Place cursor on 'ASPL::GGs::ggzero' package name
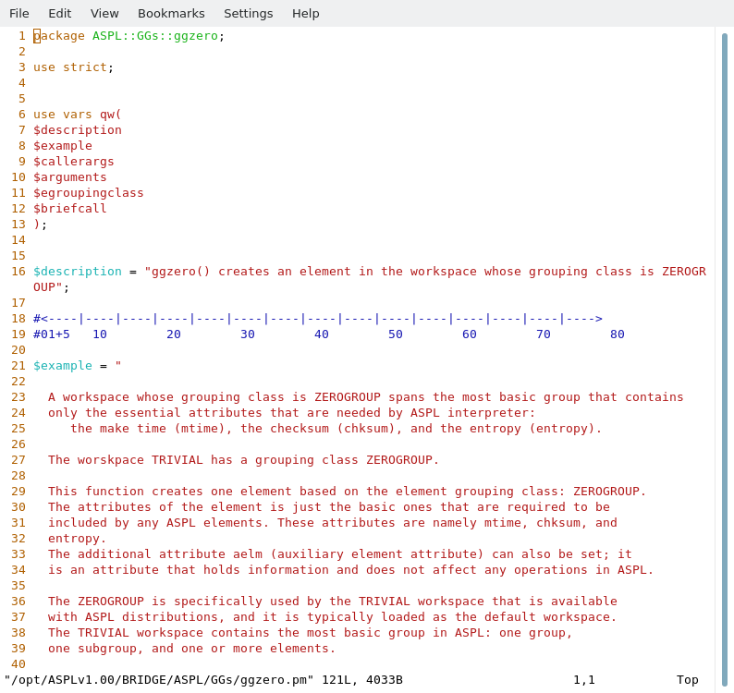 click(x=154, y=36)
